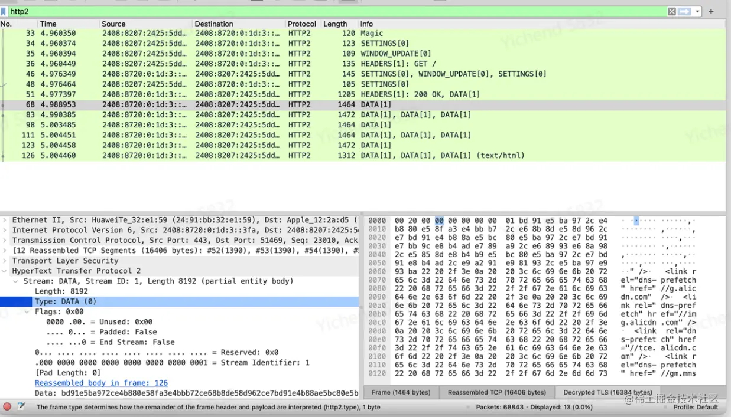Open Expert Information via the red circle icon
This screenshot has width=731, height=417.
(6, 406)
